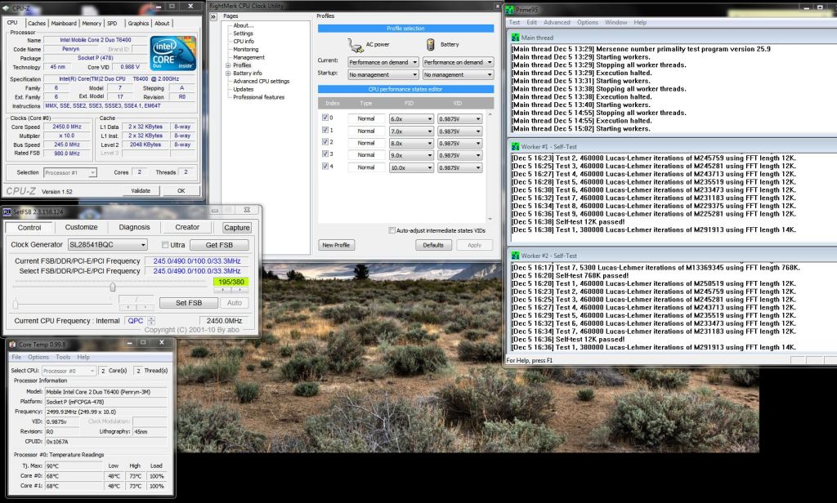Open the Advanced menu in Prime95
The width and height of the screenshot is (837, 503).
point(557,22)
